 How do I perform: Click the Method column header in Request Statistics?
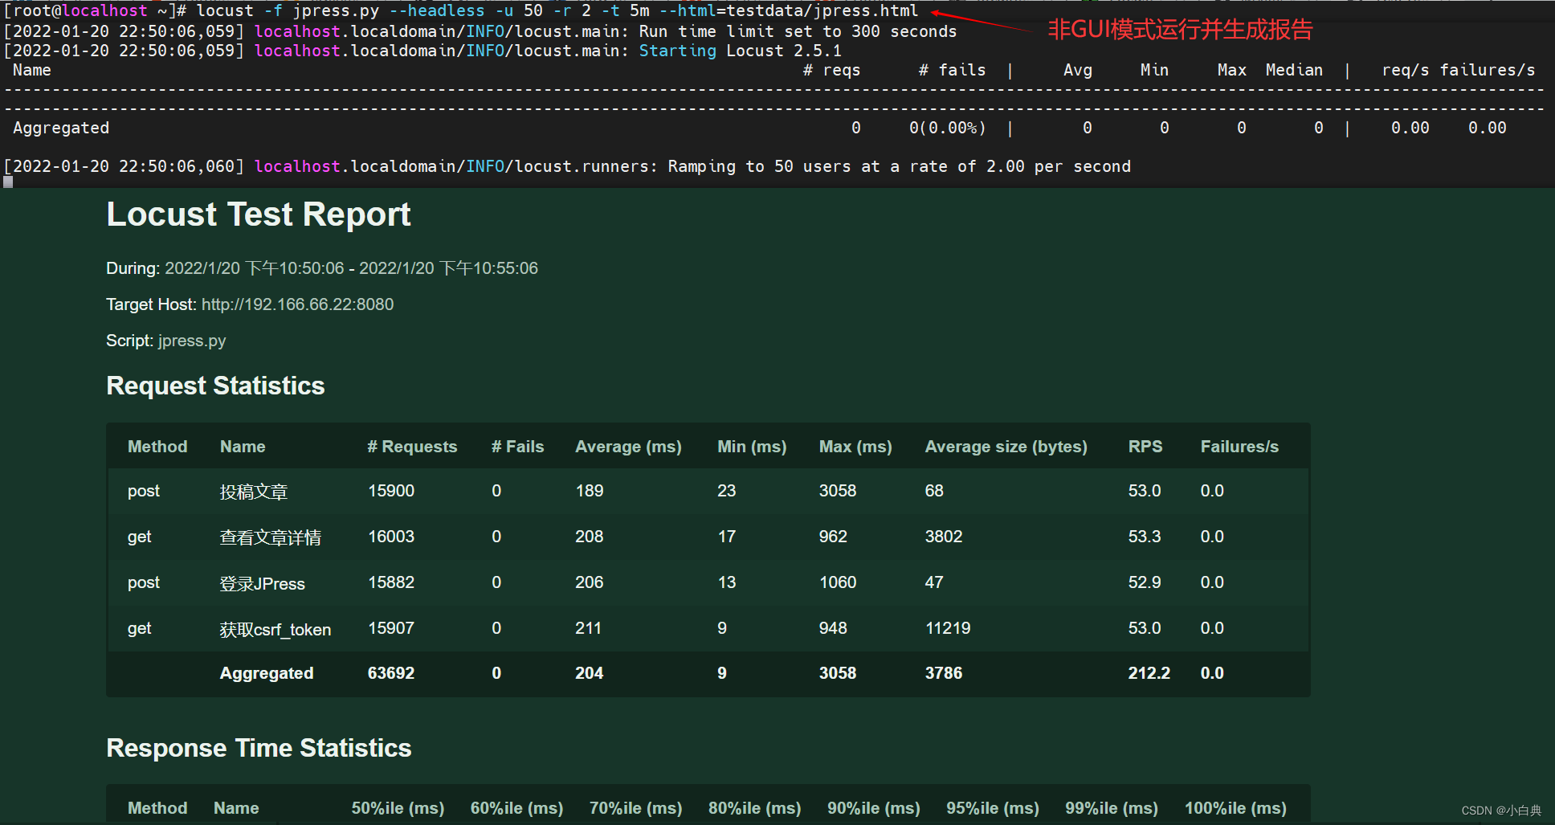coord(157,447)
